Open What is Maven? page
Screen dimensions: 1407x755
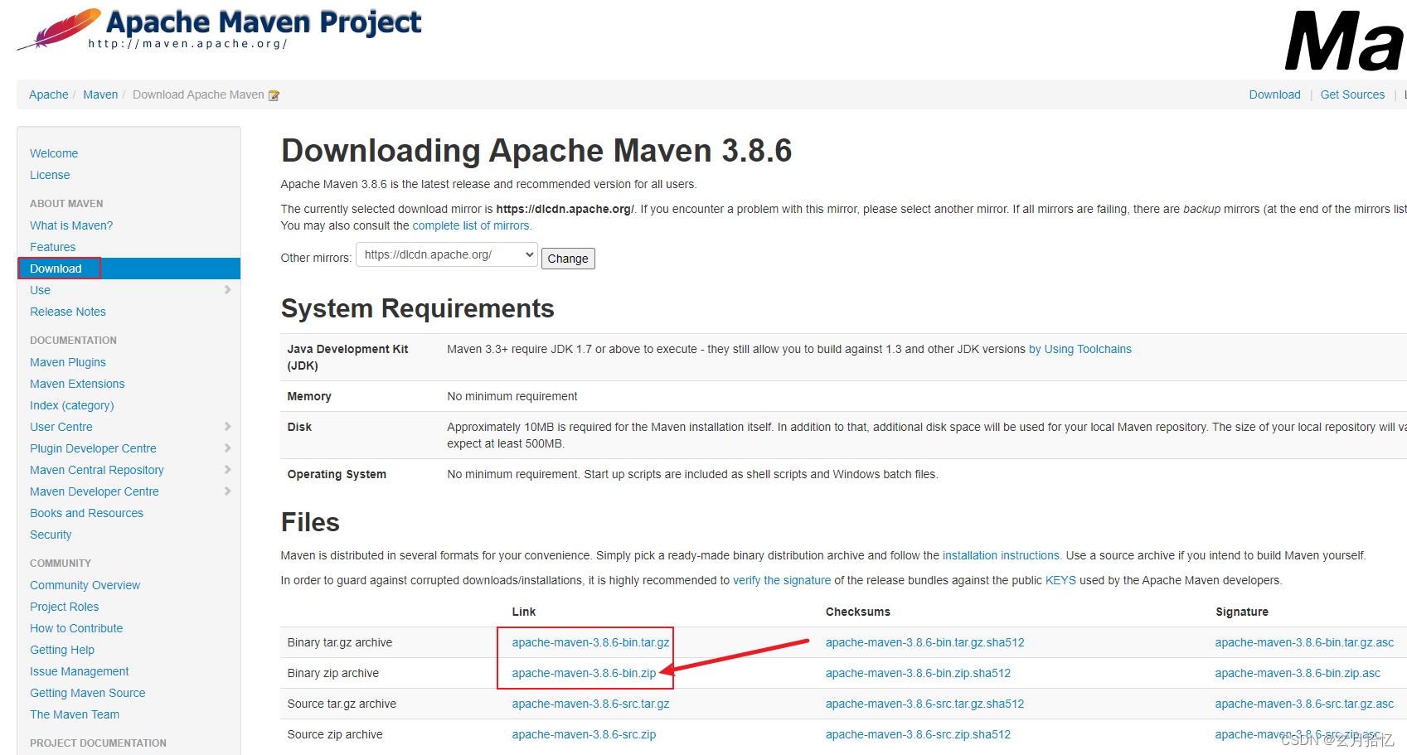point(71,225)
